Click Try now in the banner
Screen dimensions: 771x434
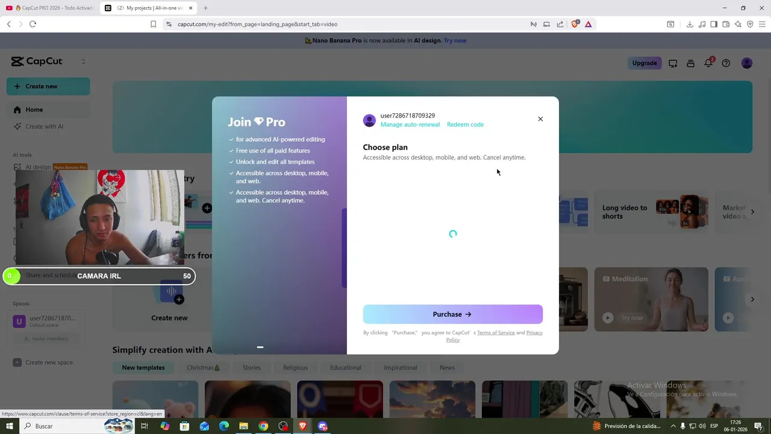point(455,40)
